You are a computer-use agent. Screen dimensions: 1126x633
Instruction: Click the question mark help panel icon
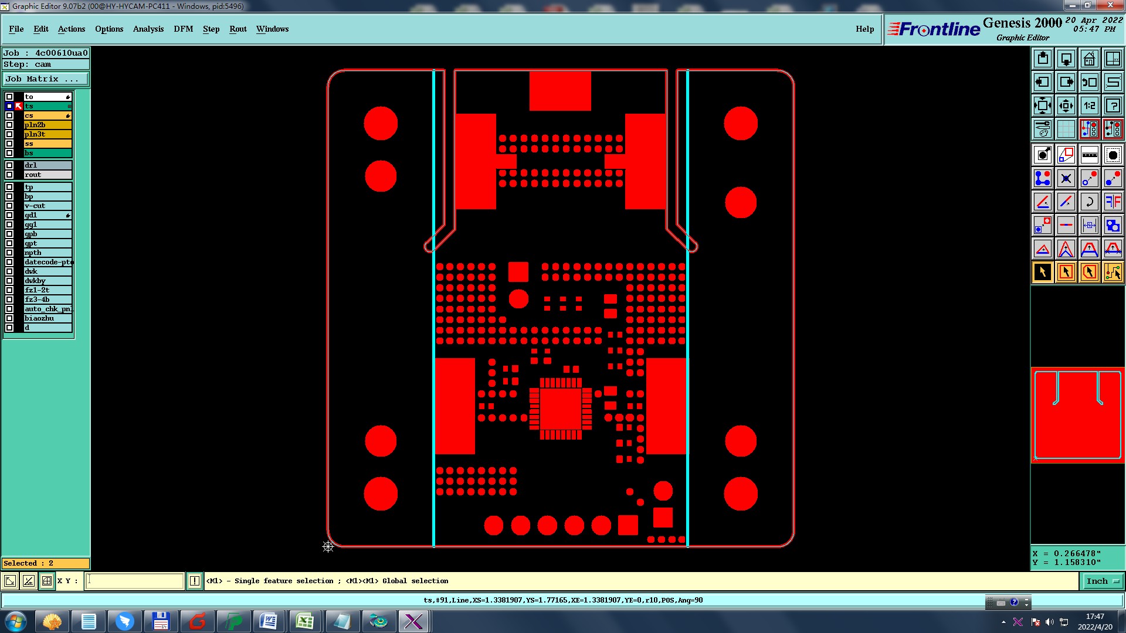1113,105
